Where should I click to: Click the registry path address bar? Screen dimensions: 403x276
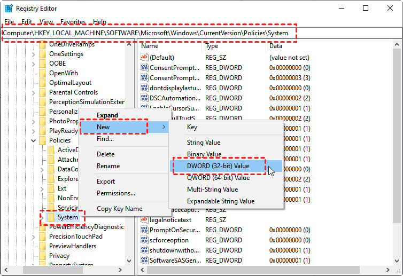tap(201, 33)
